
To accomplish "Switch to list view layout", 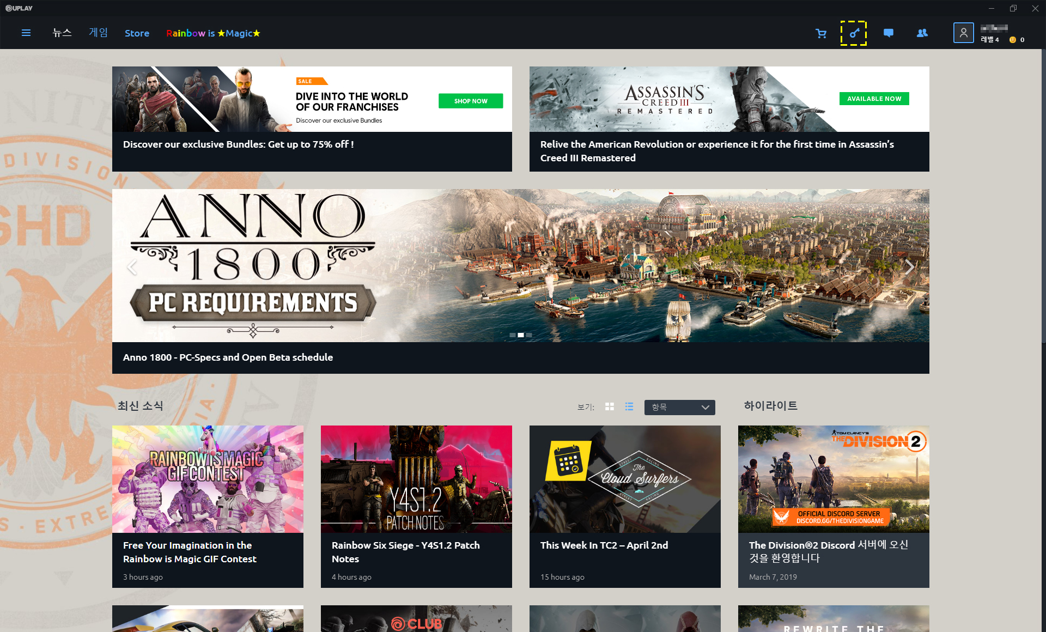I will tap(629, 407).
